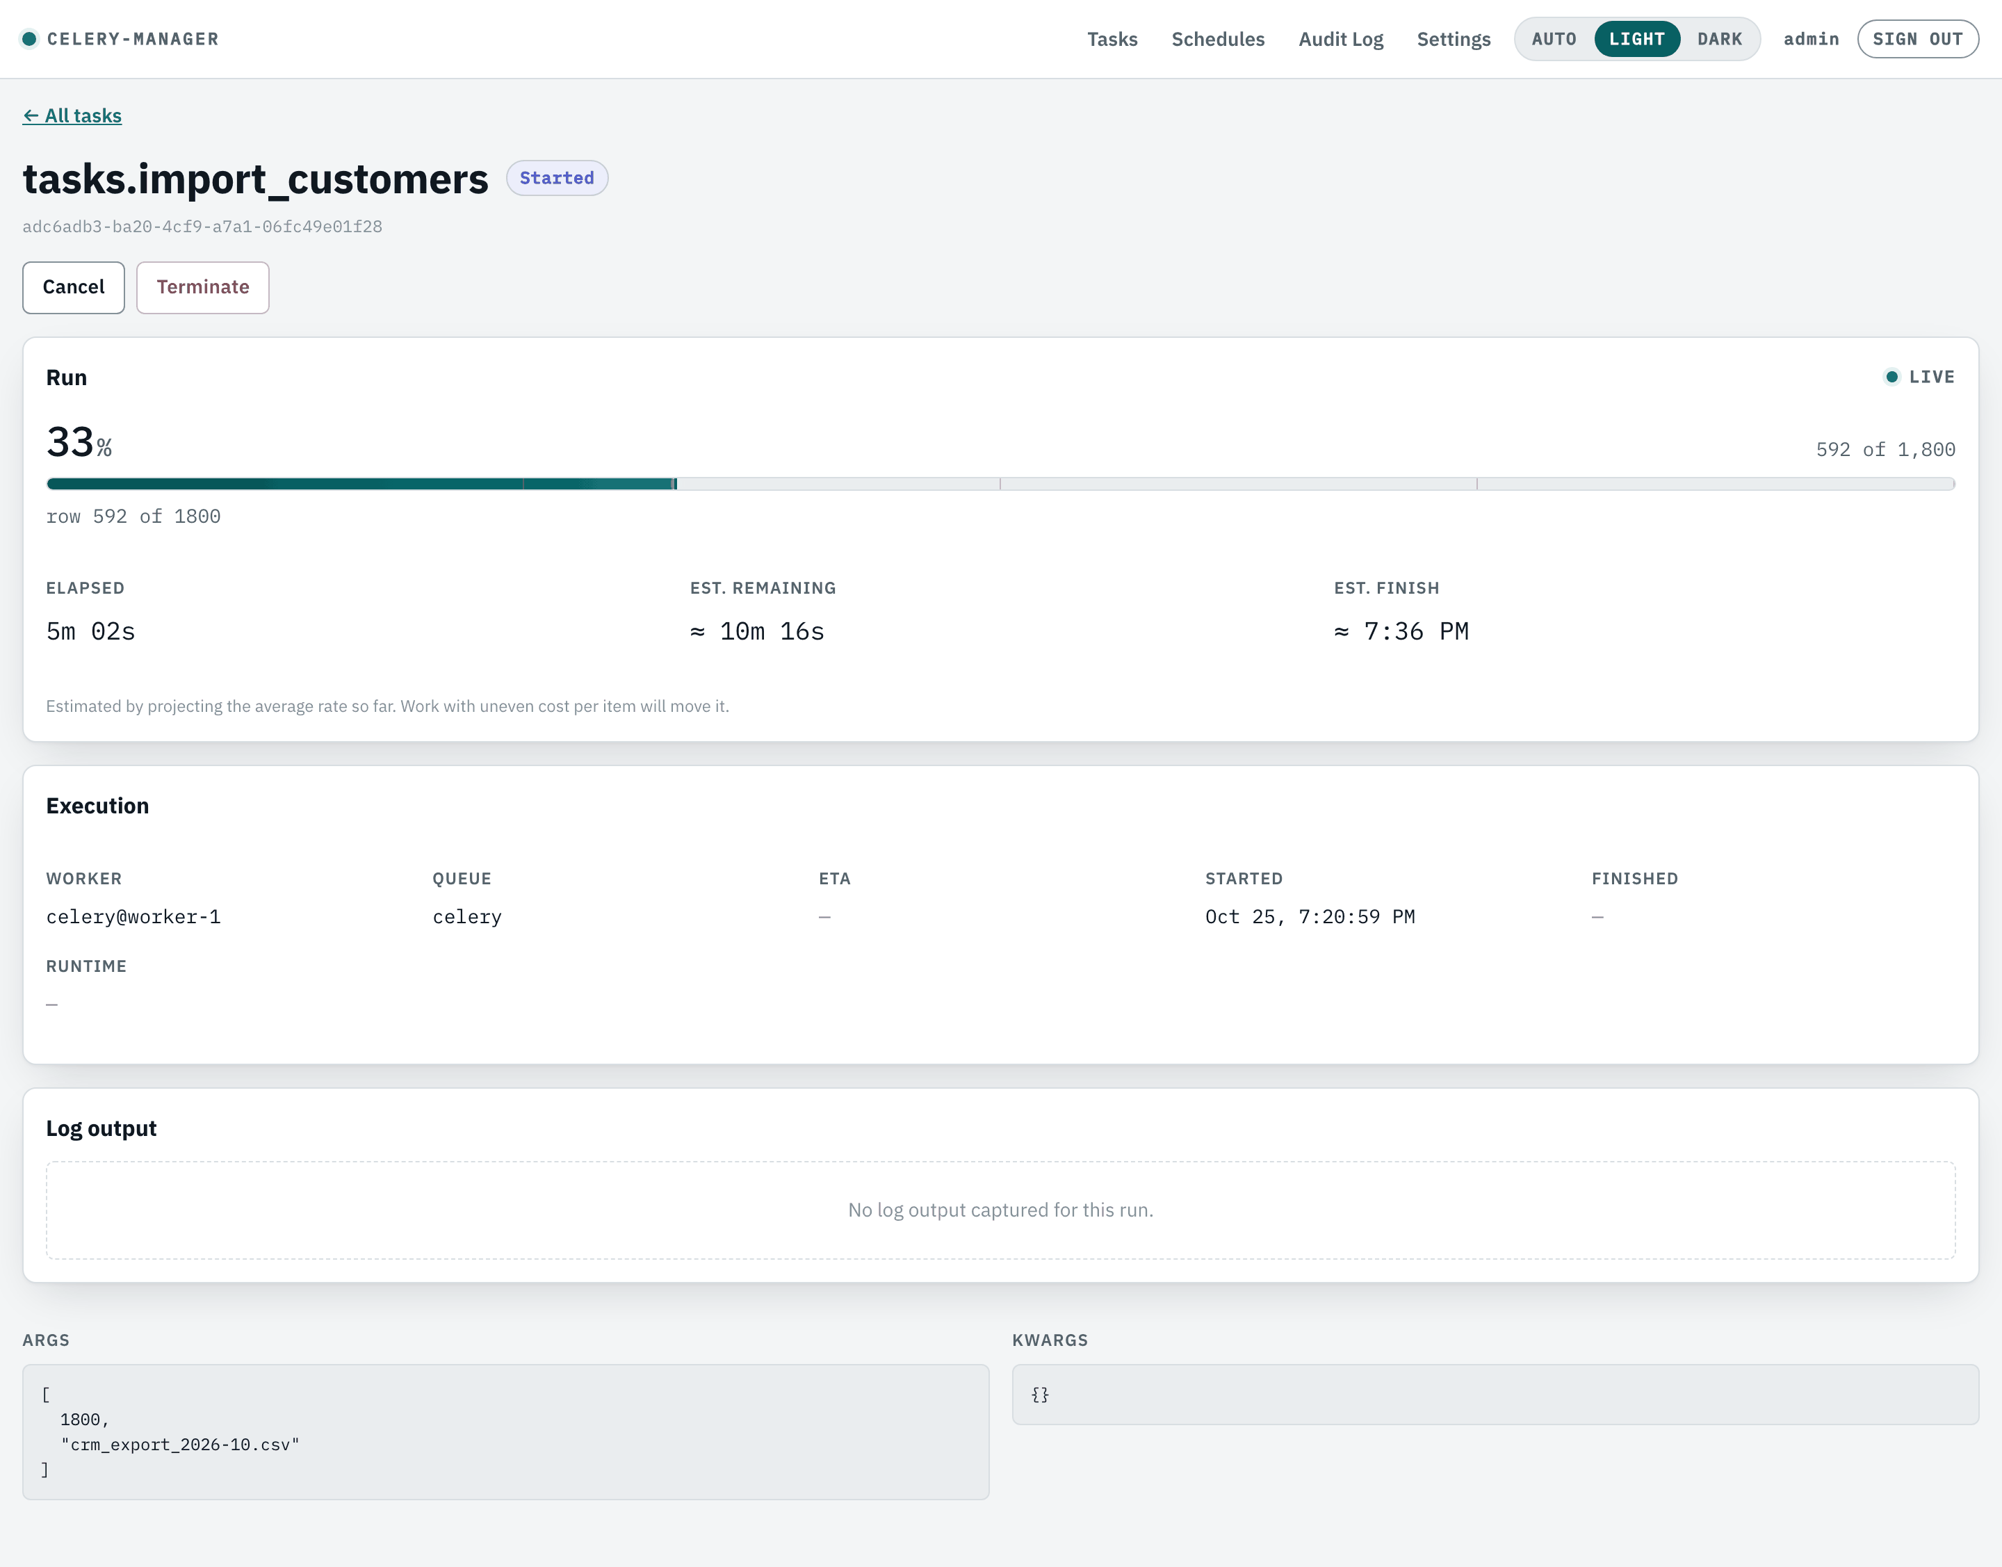Click the elapsed time 5m 02s
This screenshot has width=2002, height=1567.
click(91, 631)
